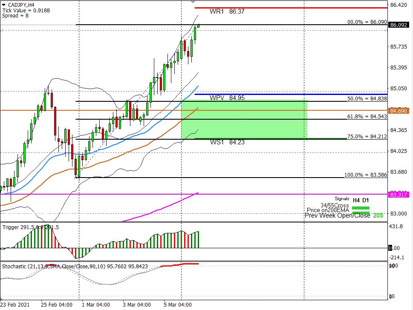The width and height of the screenshot is (413, 310).
Task: Click the gray chart shift triangle marker
Action: pos(182,2)
